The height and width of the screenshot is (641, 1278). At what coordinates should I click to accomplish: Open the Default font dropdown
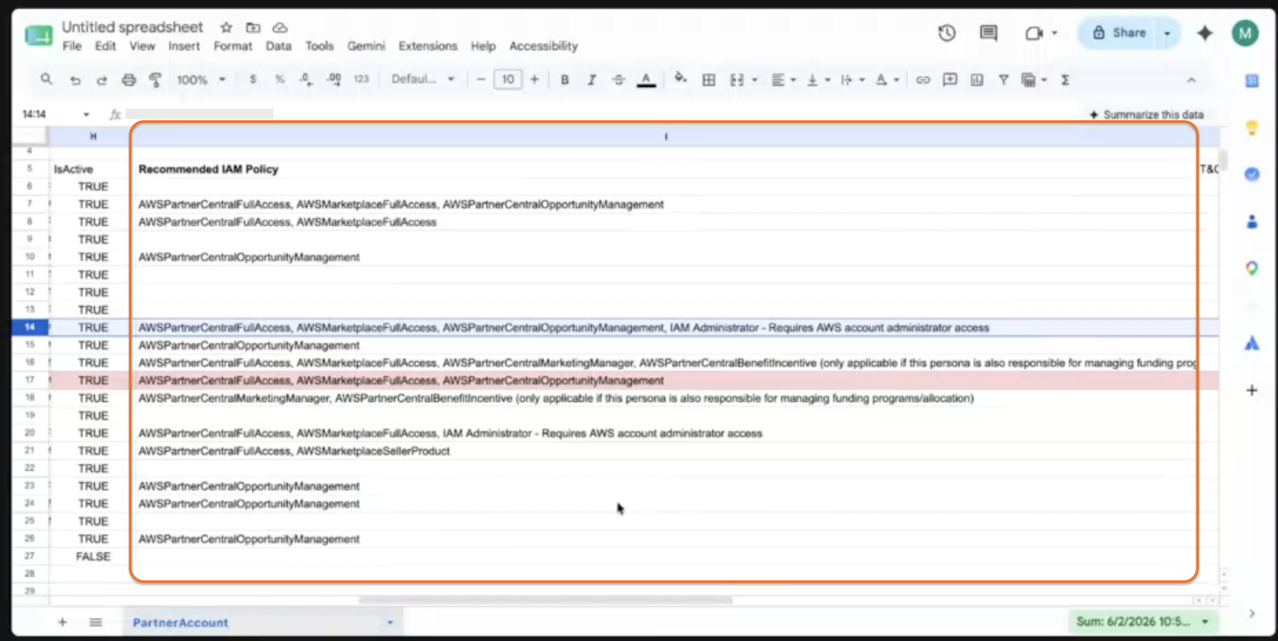pos(423,80)
